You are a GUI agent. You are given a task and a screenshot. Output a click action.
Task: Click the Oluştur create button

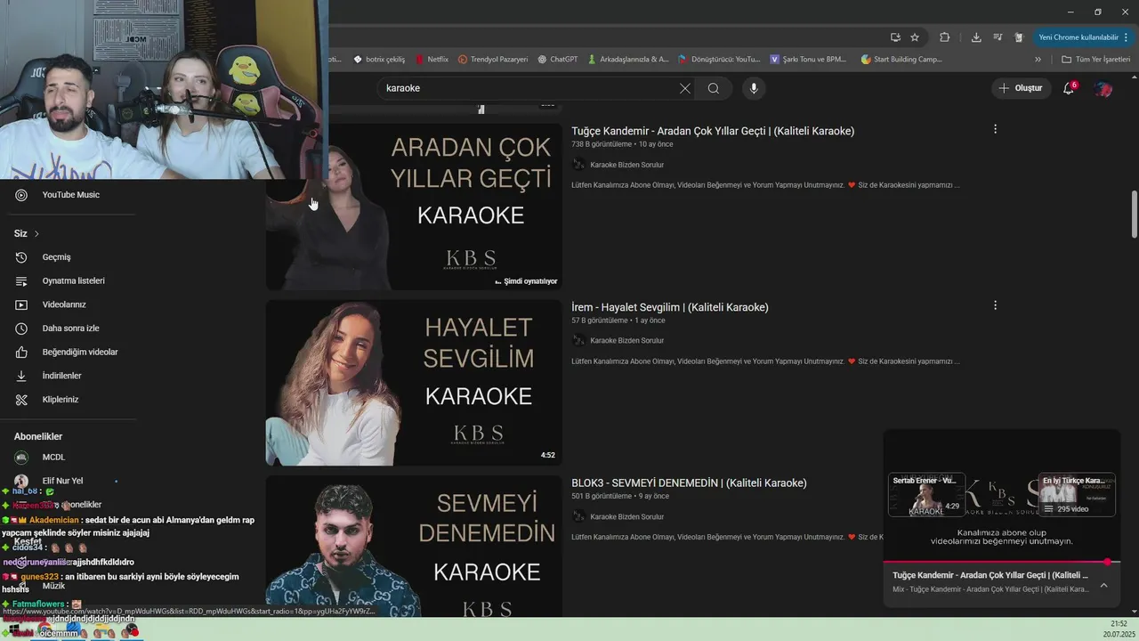(1020, 88)
